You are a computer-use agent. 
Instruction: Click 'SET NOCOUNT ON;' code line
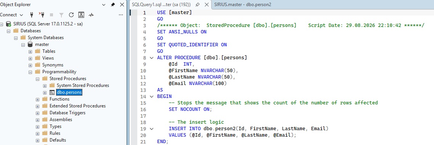point(190,109)
